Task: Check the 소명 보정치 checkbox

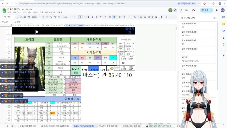Action: 123,63
